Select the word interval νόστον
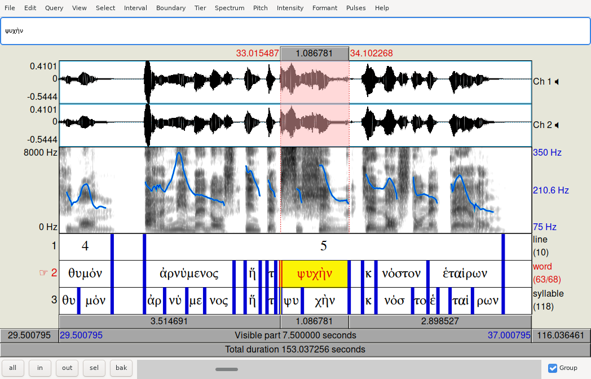The width and height of the screenshot is (591, 379). 401,274
